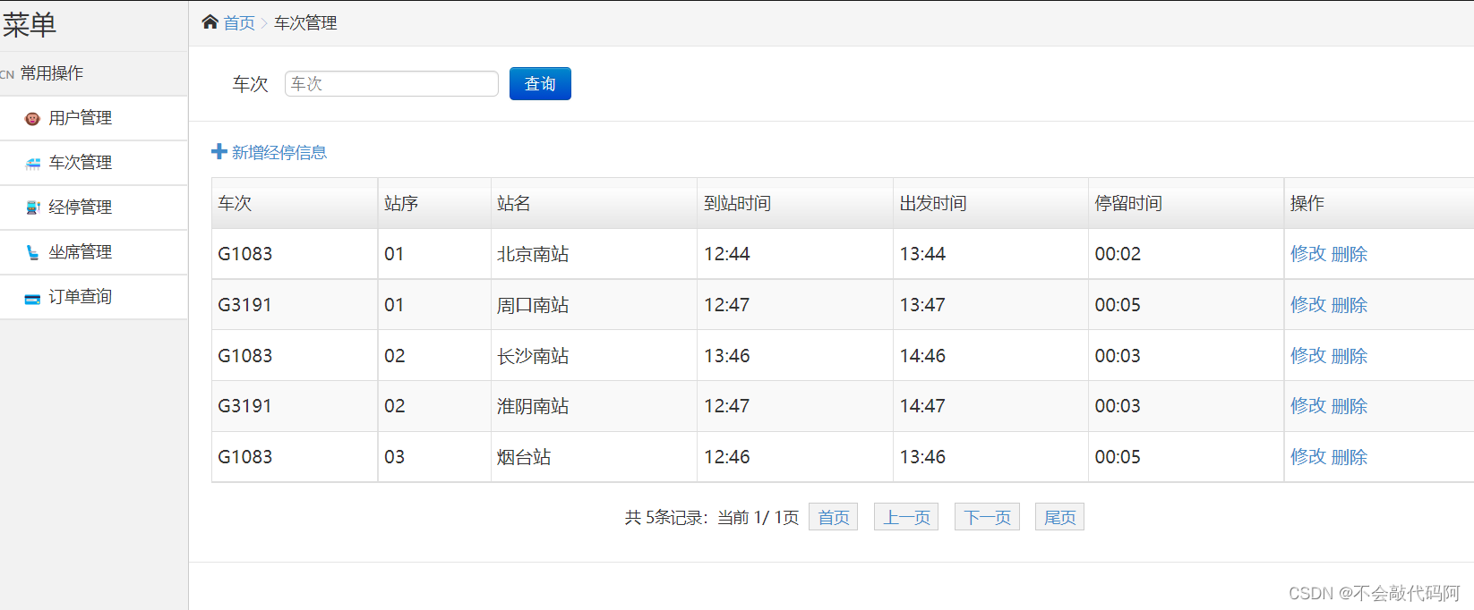Click arrival time 12:44 cell
The image size is (1474, 610).
795,254
